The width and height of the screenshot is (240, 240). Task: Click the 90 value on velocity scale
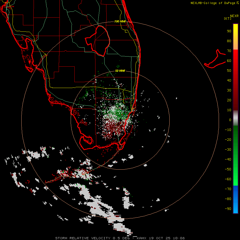tap(229, 31)
